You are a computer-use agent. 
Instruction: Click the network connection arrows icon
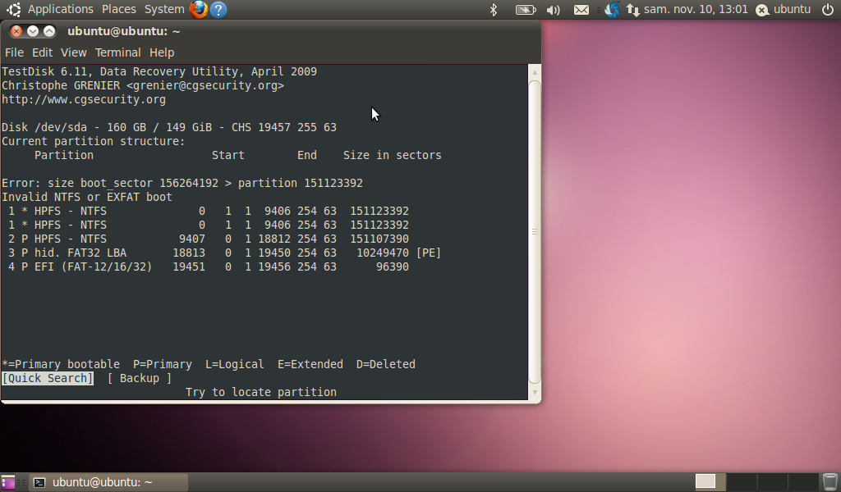(x=633, y=10)
